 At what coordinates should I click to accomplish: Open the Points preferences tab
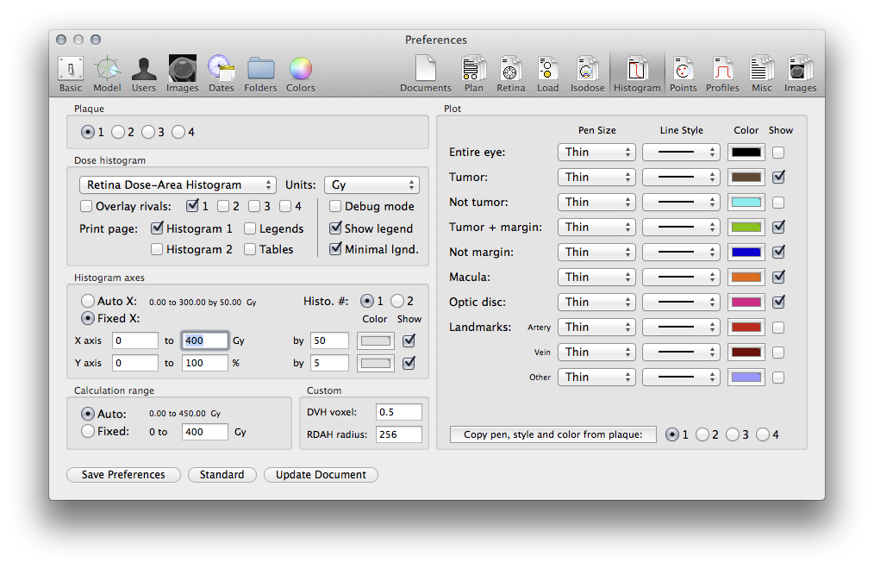pos(683,73)
